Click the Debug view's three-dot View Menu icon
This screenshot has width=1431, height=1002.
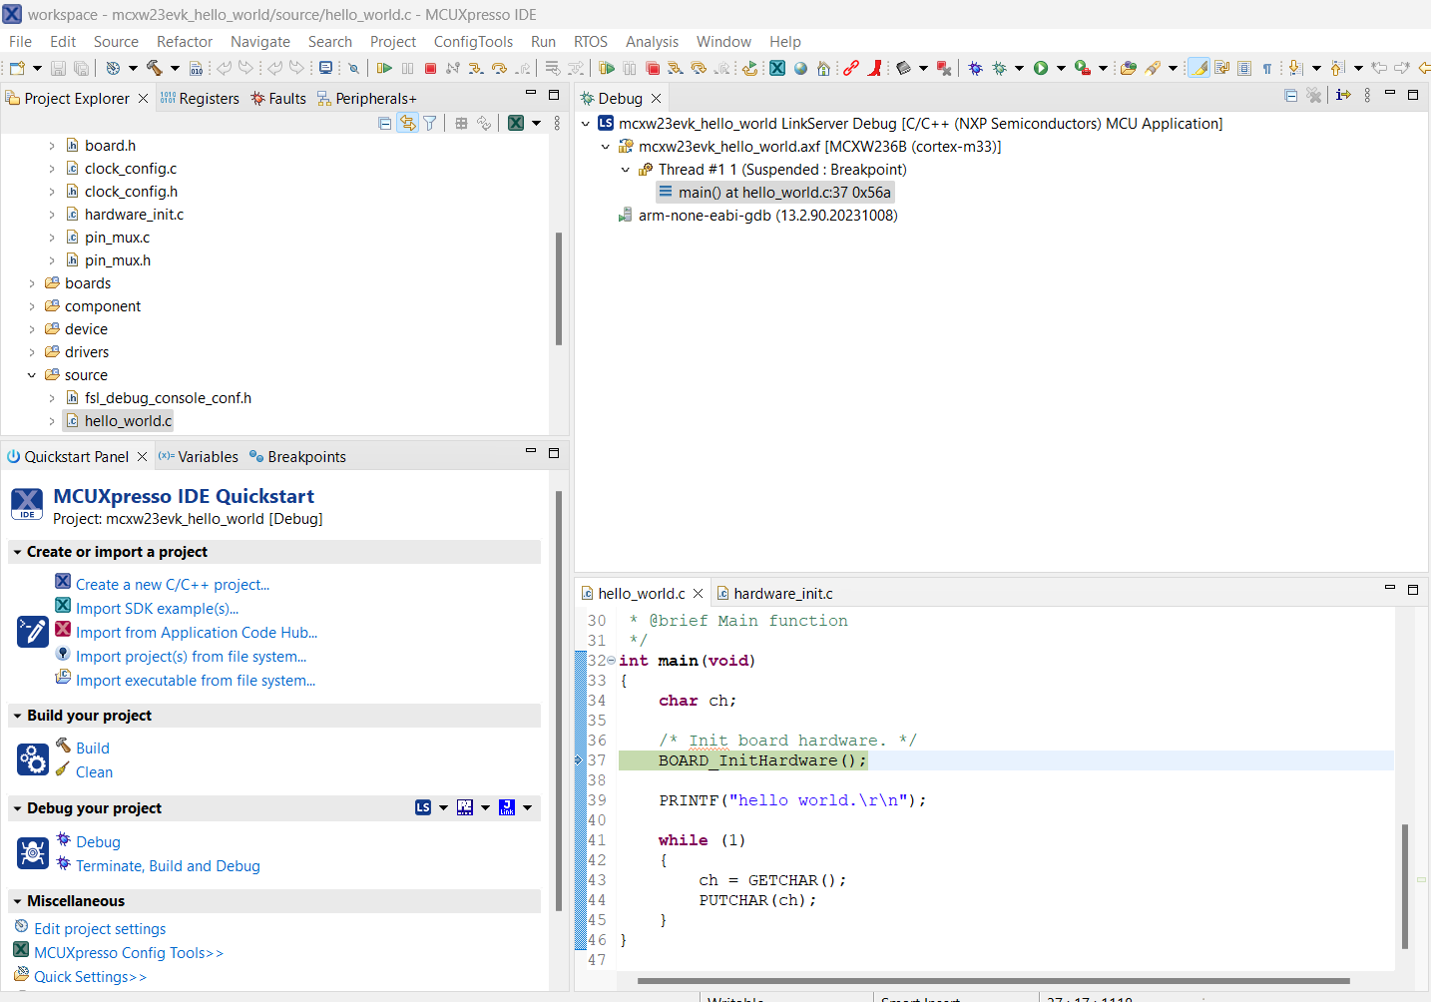tap(1367, 95)
